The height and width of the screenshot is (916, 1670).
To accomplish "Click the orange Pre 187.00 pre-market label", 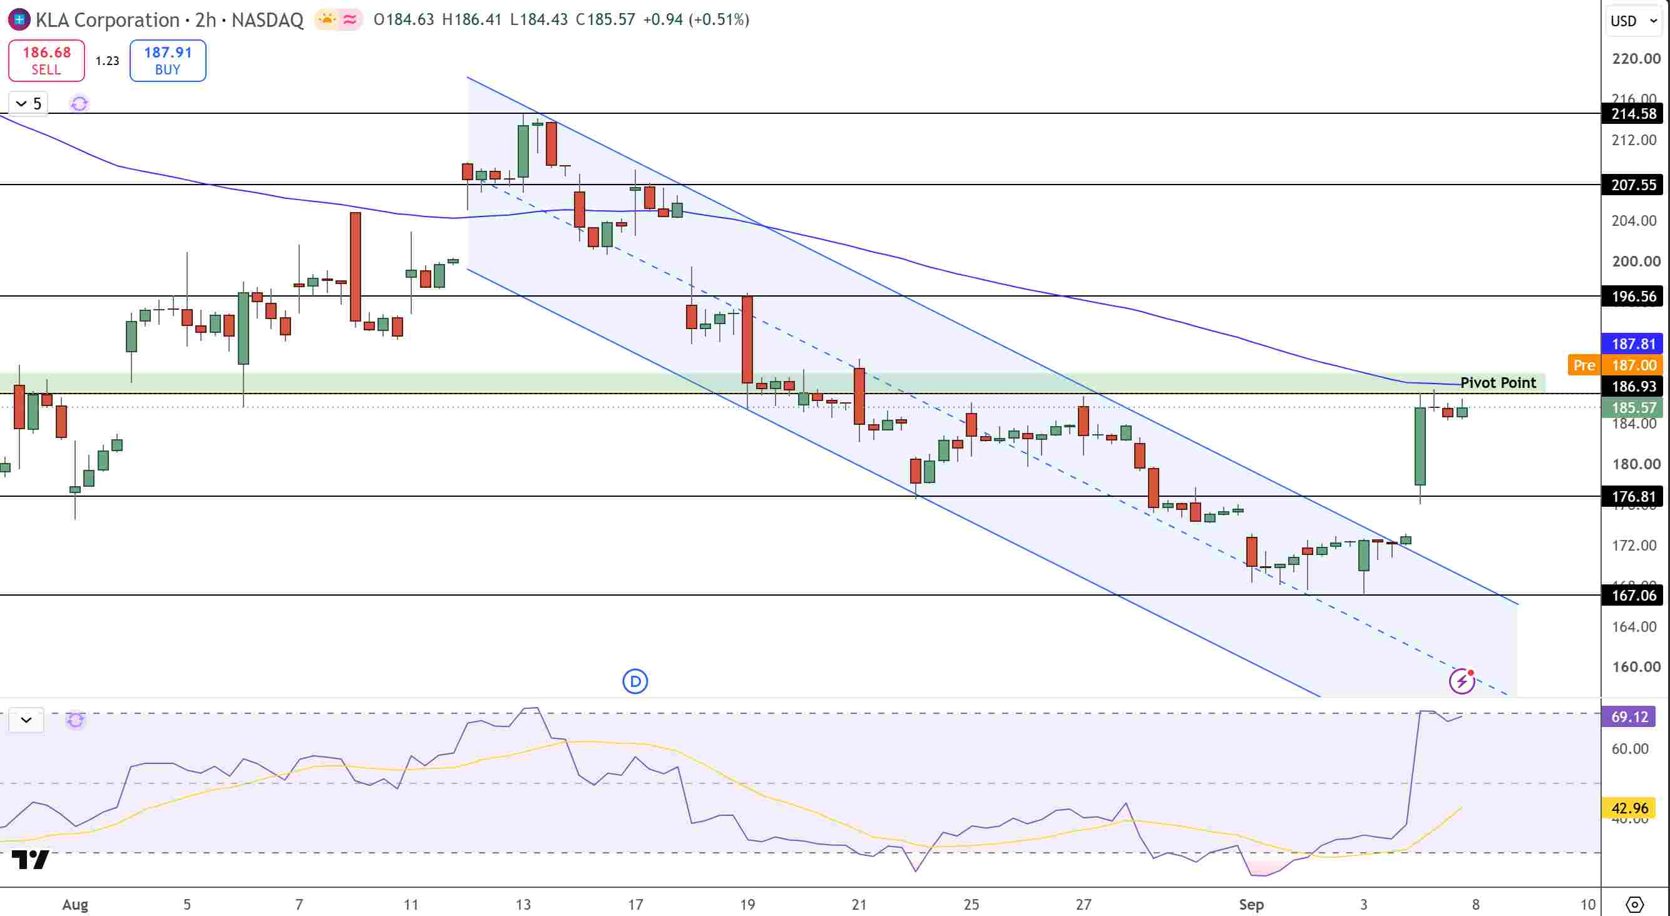I will pos(1615,365).
